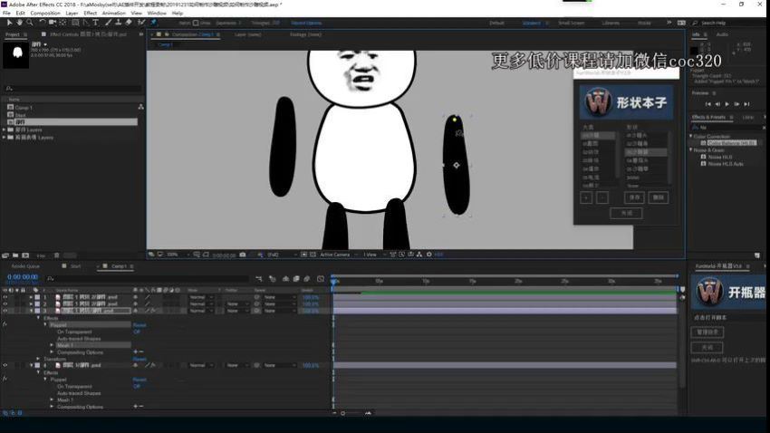Select the Pan Behind anchor tool
The width and height of the screenshot is (770, 433).
tap(63, 23)
